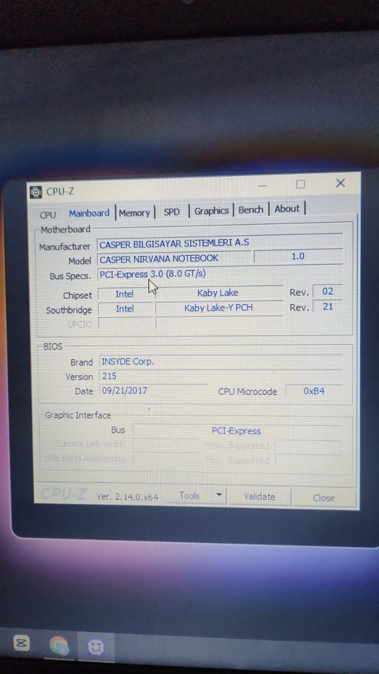Click the Close button at bottom
This screenshot has width=379, height=674.
324,498
